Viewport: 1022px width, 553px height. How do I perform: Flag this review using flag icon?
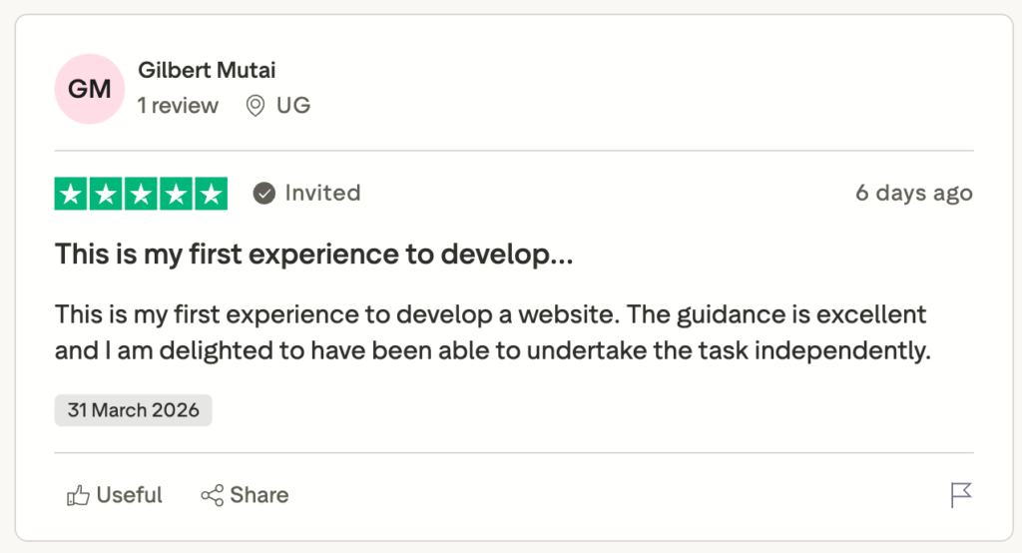961,495
